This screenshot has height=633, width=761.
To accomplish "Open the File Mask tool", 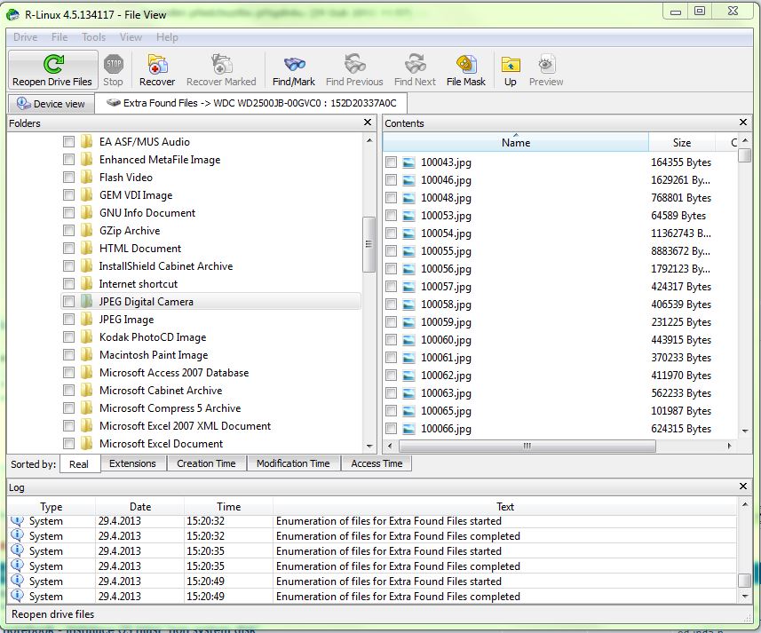I will [x=466, y=64].
